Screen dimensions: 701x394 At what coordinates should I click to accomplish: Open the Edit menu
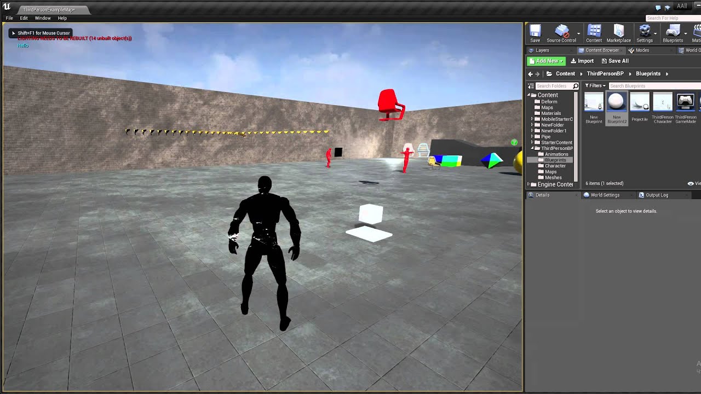[24, 18]
